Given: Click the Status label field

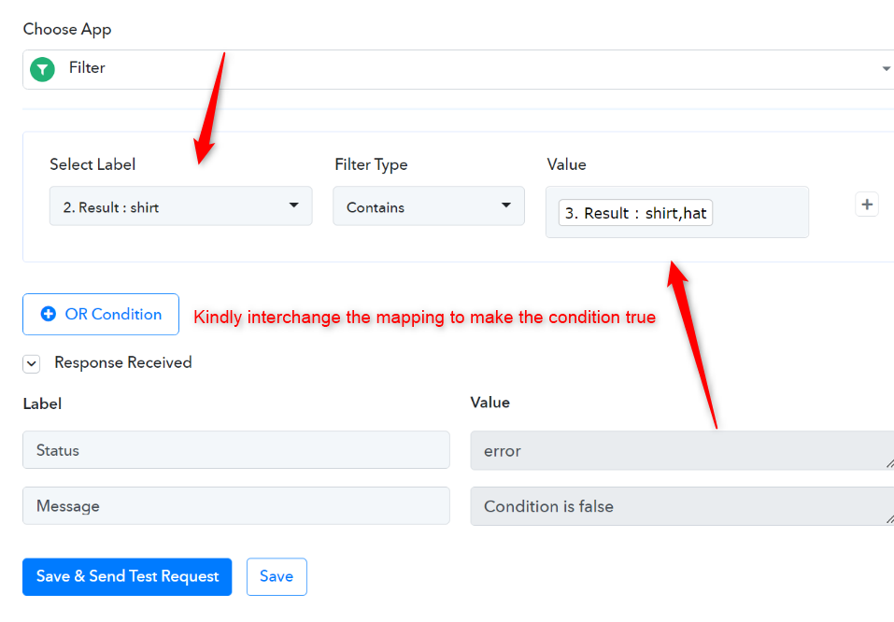Looking at the screenshot, I should coord(236,450).
